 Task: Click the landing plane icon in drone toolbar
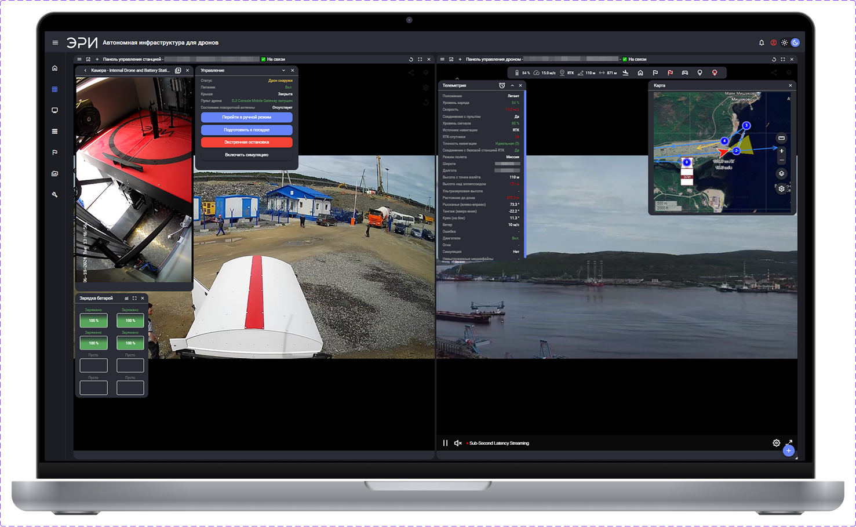pos(625,73)
